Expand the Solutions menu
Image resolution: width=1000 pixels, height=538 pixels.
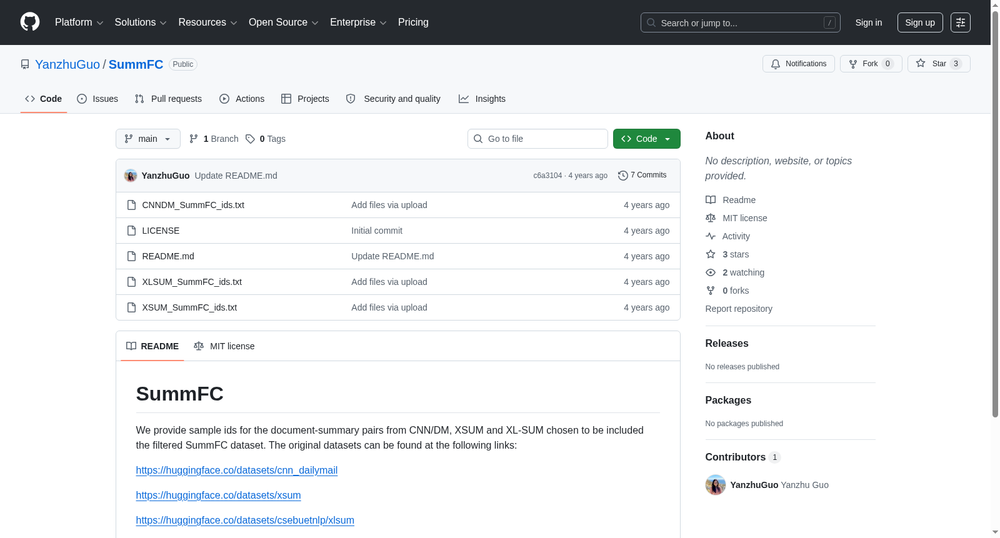coord(141,22)
